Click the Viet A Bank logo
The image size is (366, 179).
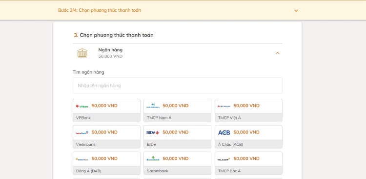point(224,106)
